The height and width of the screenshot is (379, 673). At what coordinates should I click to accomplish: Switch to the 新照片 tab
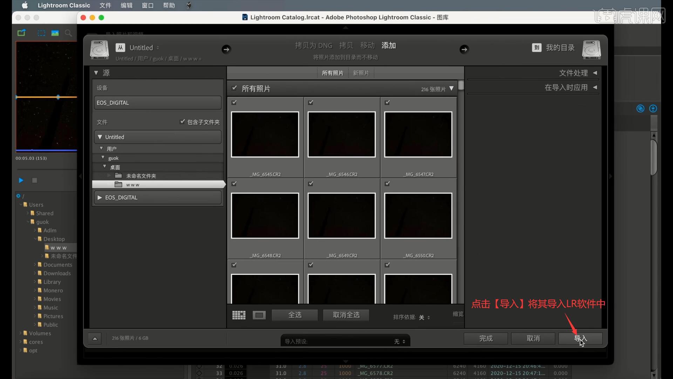click(361, 73)
